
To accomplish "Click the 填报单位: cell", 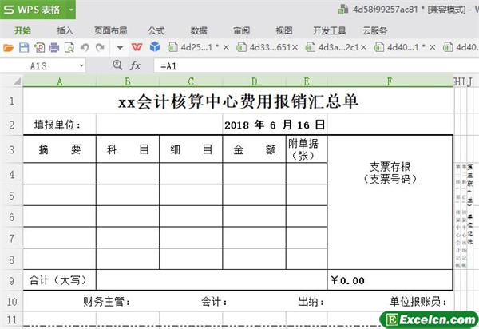I will click(60, 125).
